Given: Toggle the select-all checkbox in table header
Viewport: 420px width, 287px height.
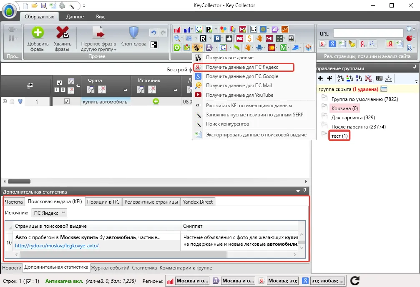Looking at the screenshot, I should [x=60, y=83].
